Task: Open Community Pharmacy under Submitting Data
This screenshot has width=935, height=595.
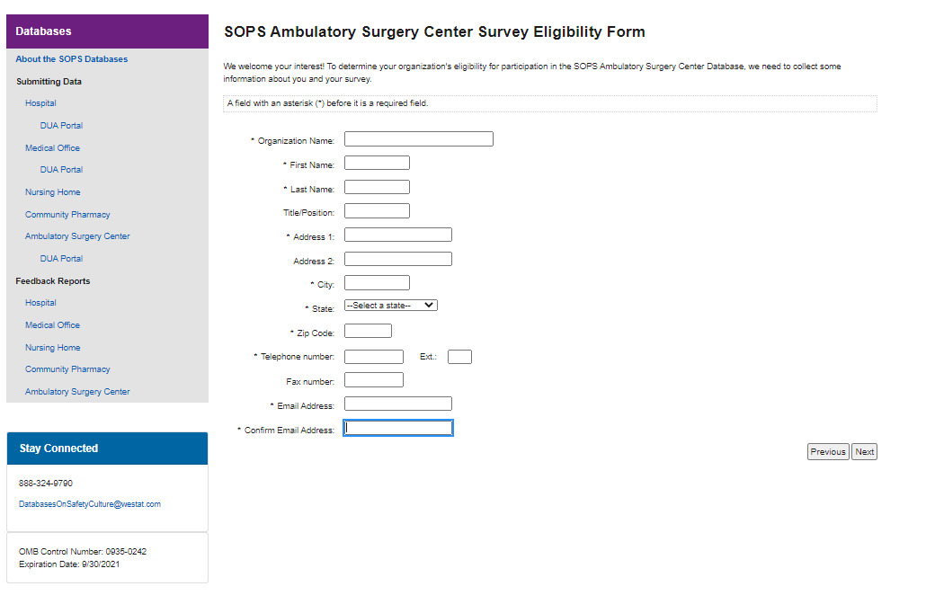Action: pyautogui.click(x=67, y=215)
